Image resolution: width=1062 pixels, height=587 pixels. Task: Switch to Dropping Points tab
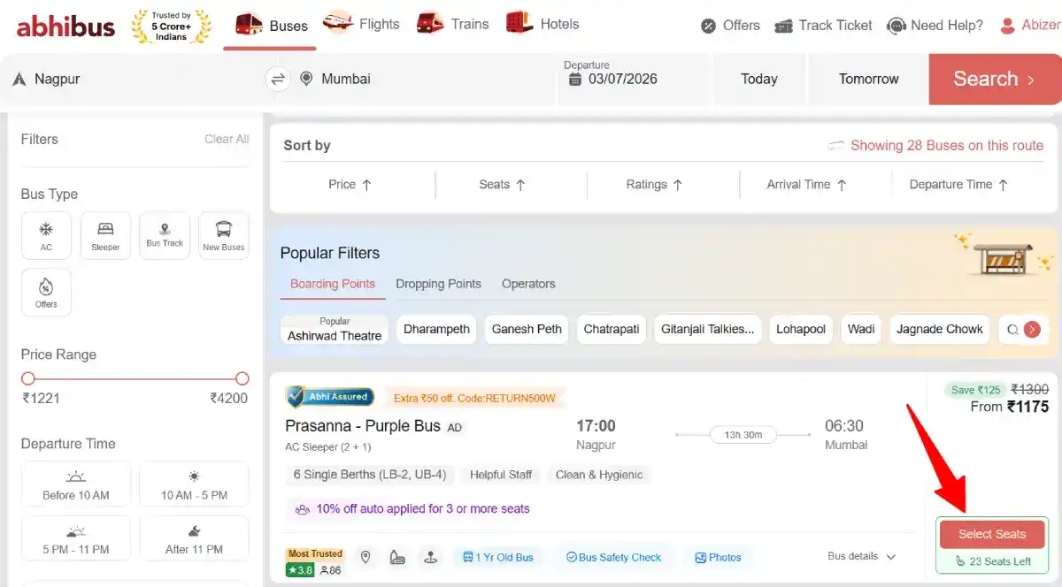438,284
